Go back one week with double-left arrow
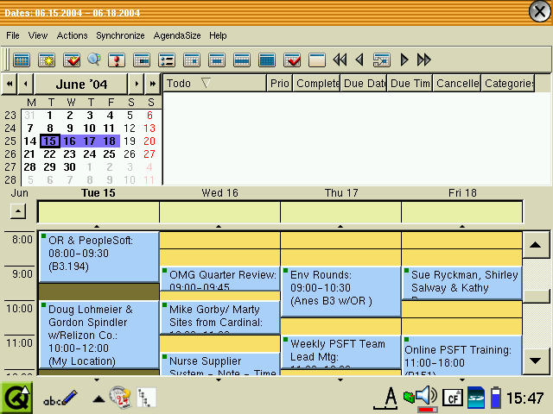The width and height of the screenshot is (553, 414). [340, 60]
